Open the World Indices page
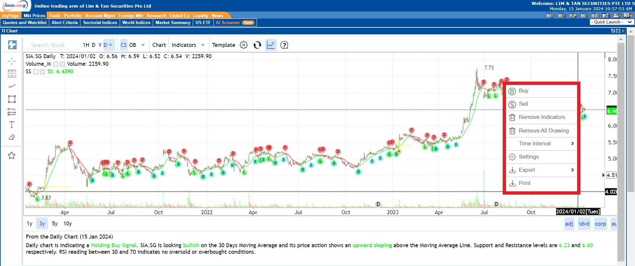Image resolution: width=635 pixels, height=266 pixels. point(136,22)
